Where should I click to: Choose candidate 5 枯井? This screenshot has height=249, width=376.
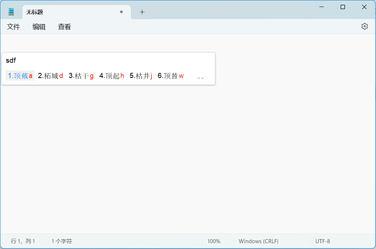[x=141, y=76]
